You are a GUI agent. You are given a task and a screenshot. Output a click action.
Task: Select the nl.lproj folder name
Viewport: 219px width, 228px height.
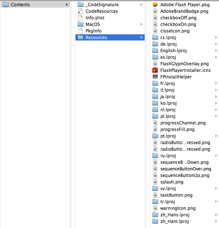168,110
